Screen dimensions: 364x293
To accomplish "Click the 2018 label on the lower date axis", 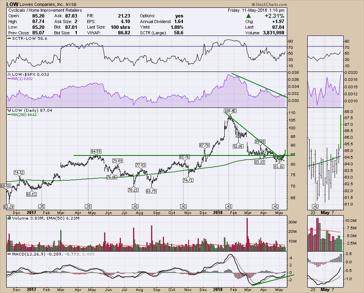I will (218, 289).
